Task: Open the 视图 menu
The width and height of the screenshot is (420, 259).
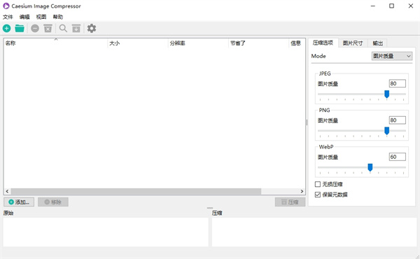Action: 41,17
